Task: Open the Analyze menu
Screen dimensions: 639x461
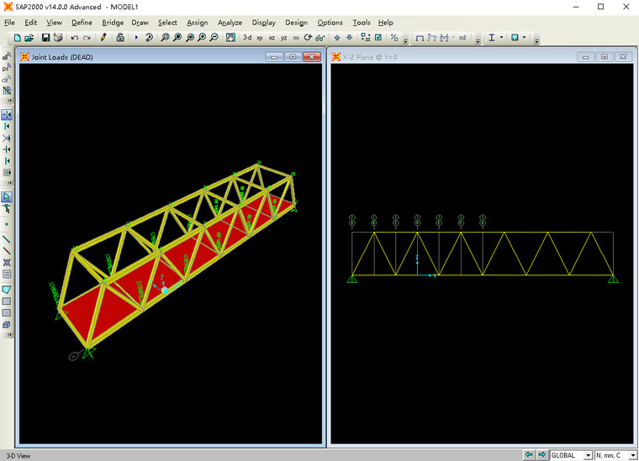Action: tap(230, 23)
